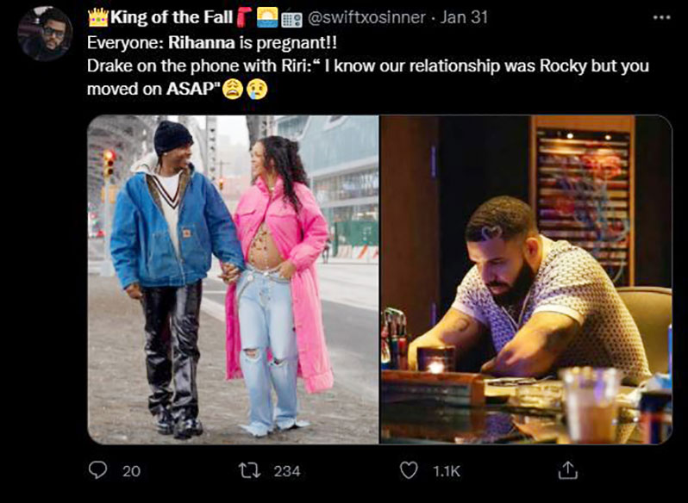Screen dimensions: 688x503
Task: Open the tweet author's profile avatar
Action: pyautogui.click(x=44, y=34)
